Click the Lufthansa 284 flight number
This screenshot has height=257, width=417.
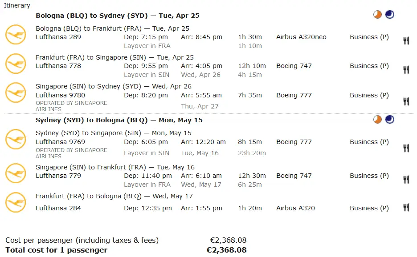click(x=58, y=208)
